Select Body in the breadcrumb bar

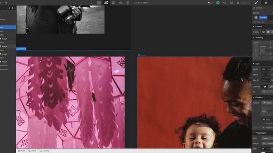21,151
